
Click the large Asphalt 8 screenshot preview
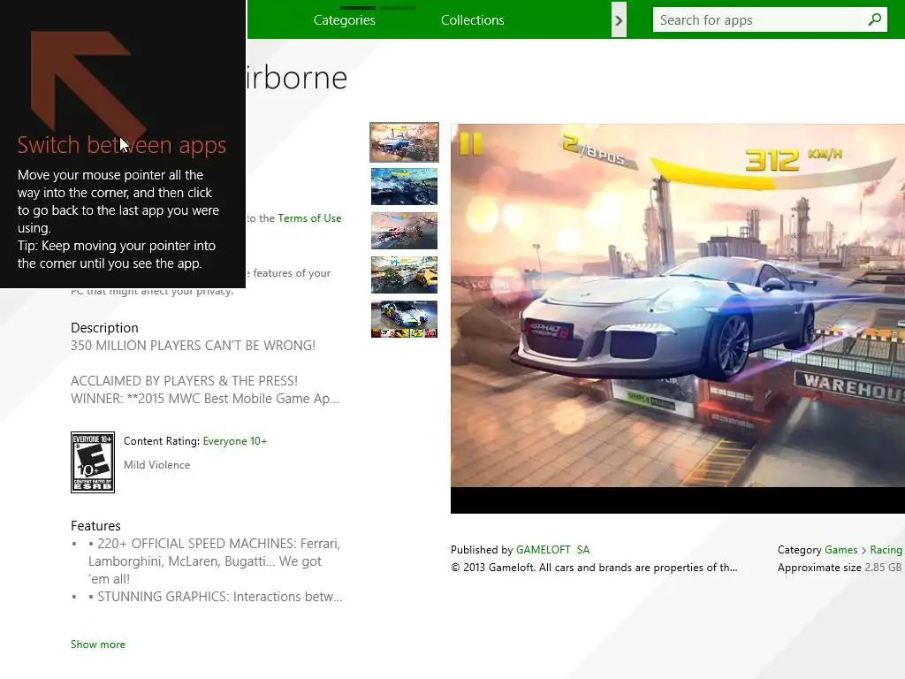click(x=678, y=318)
